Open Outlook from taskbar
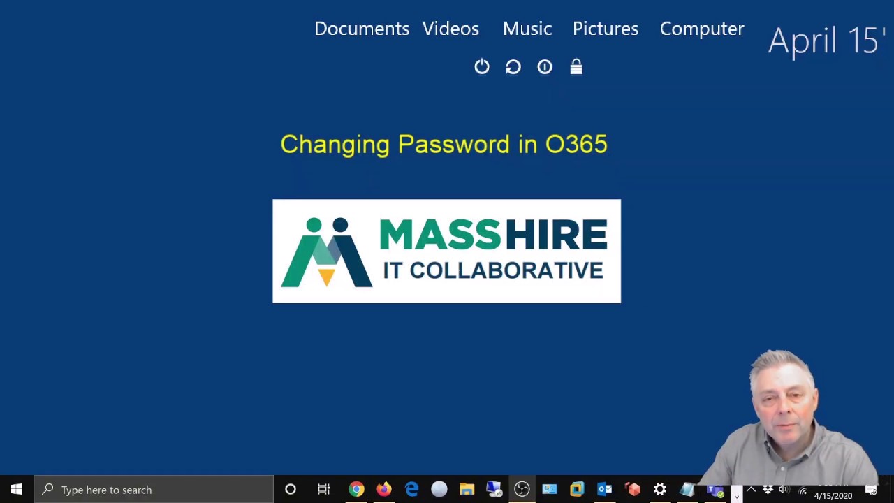This screenshot has width=894, height=503. point(605,490)
